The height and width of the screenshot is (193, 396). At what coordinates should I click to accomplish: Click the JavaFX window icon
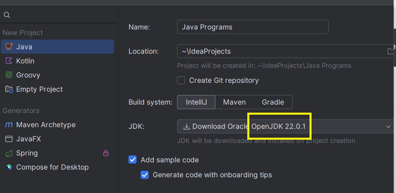coord(9,139)
